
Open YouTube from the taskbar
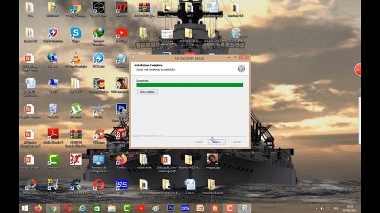[x=141, y=208]
